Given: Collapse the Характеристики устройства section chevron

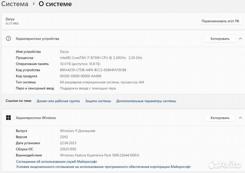Looking at the screenshot, I should [240, 39].
